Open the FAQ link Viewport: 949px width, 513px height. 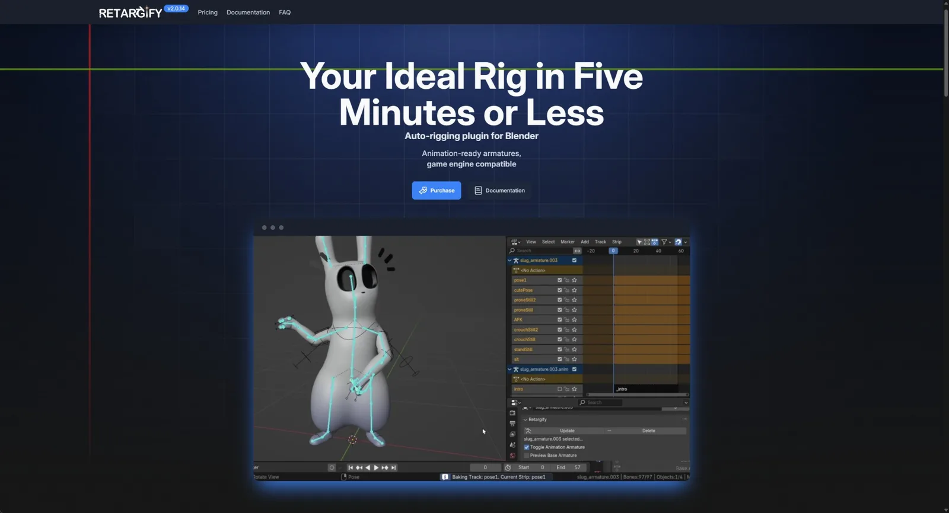click(285, 12)
